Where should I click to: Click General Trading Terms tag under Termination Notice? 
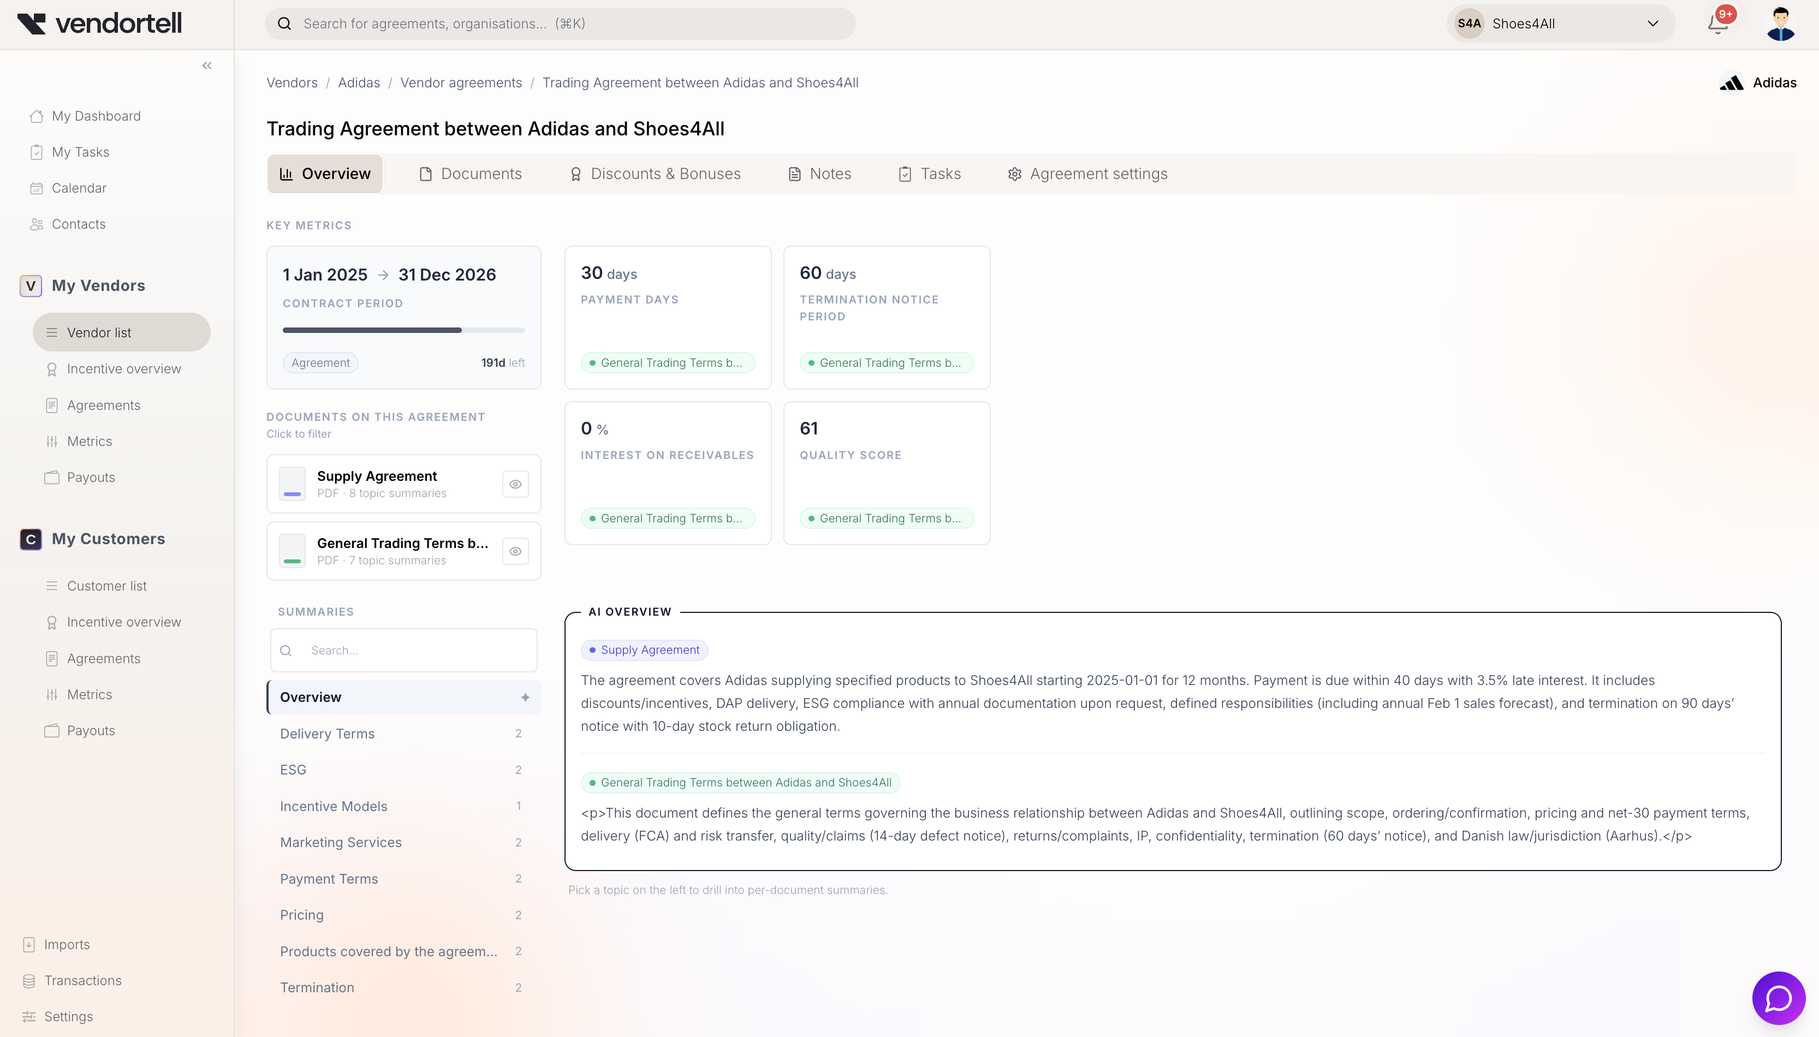pyautogui.click(x=887, y=362)
